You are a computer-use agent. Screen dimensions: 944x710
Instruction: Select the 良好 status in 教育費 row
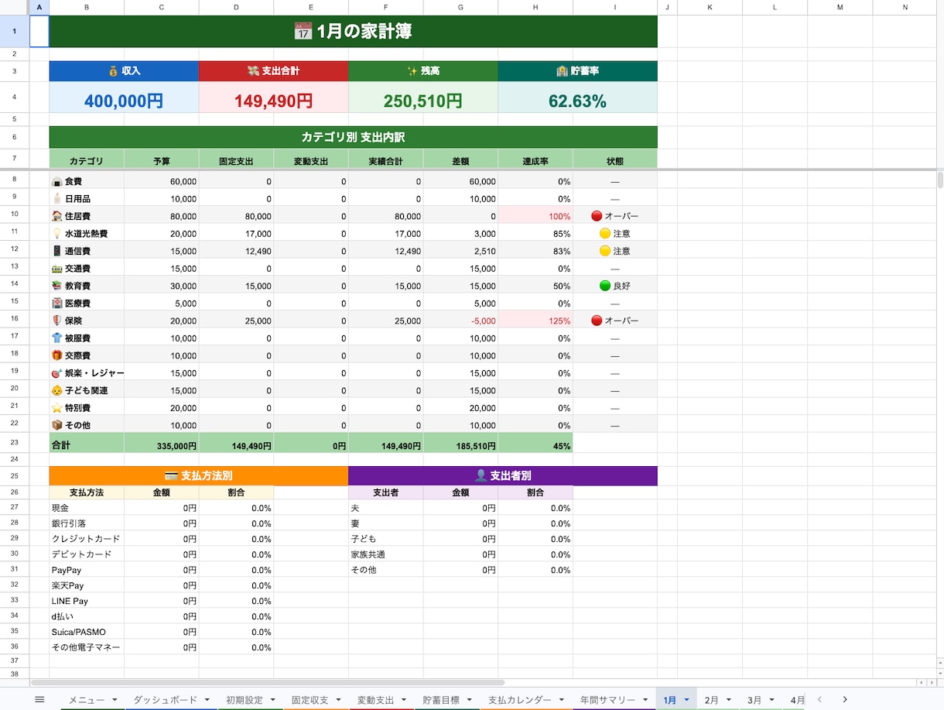click(615, 286)
